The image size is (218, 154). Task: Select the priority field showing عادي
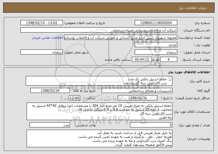[156, 45]
